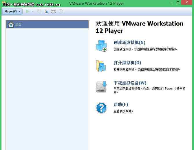Open the Player(P) dropdown menu
194x150 pixels.
click(x=12, y=11)
